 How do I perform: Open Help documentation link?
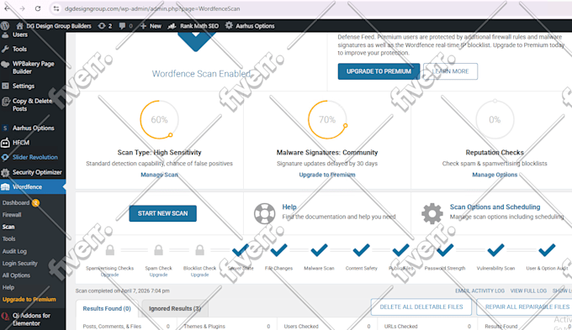pos(289,207)
